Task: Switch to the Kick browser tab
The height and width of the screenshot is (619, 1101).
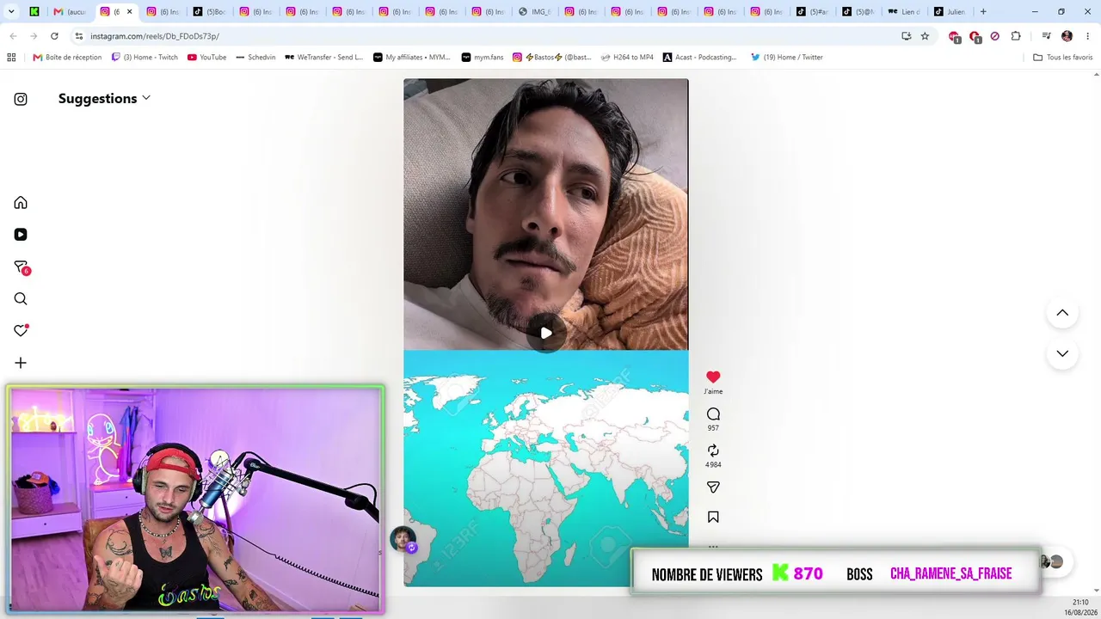Action: click(x=34, y=12)
